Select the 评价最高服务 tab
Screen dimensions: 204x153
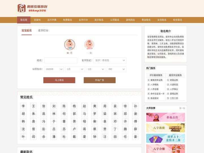click(156, 75)
